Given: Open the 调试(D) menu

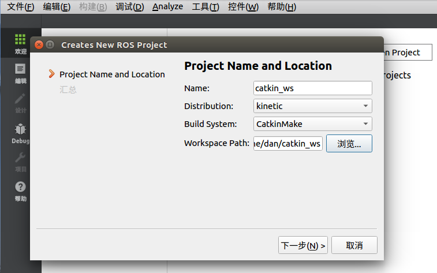Looking at the screenshot, I should tap(130, 7).
